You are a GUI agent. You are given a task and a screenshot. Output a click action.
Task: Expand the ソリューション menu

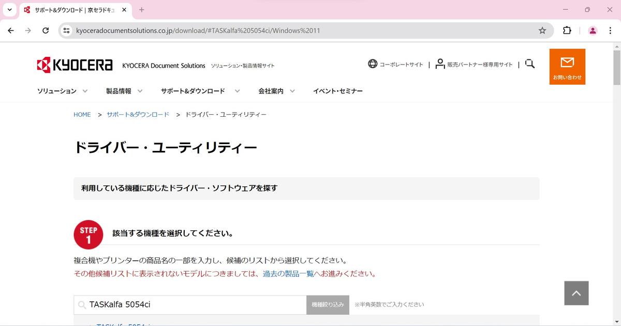(62, 91)
